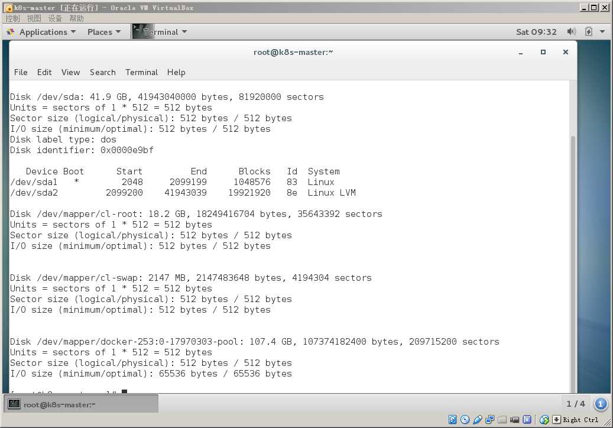Click the VirtualBox optical disc icon
Screen dimensions: 613x428
point(465,420)
